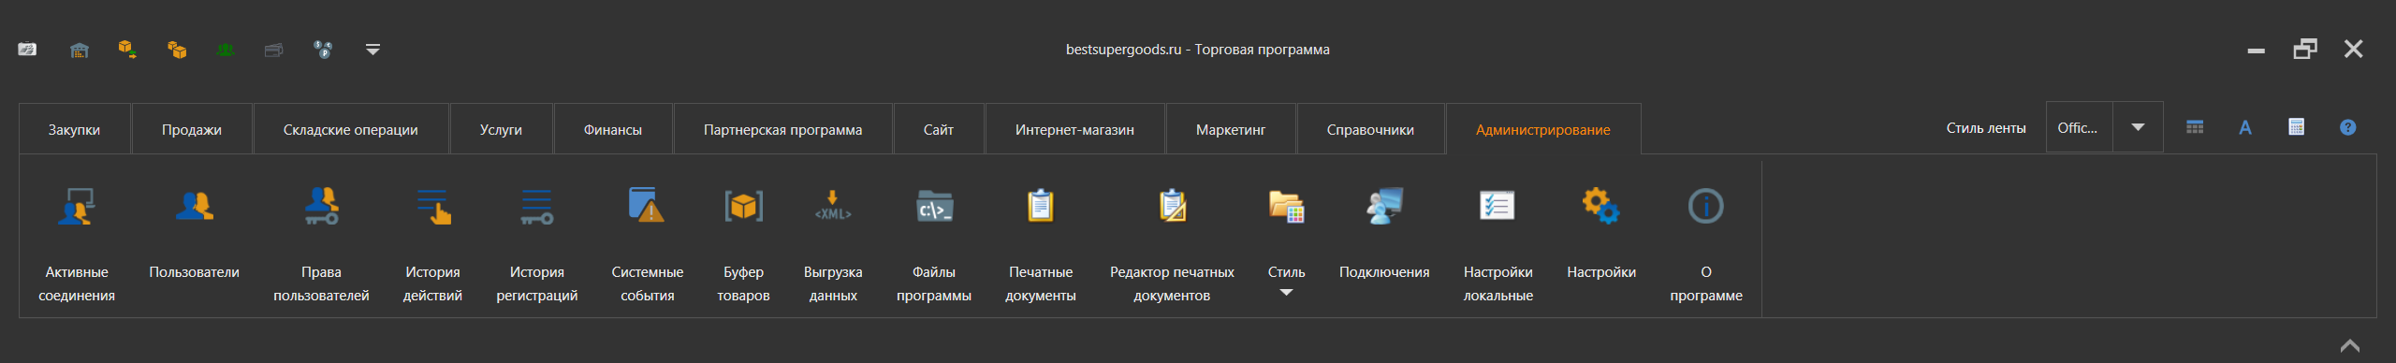This screenshot has height=363, width=2396.
Task: Switch to the Интернет-магазин tab
Action: [1074, 129]
